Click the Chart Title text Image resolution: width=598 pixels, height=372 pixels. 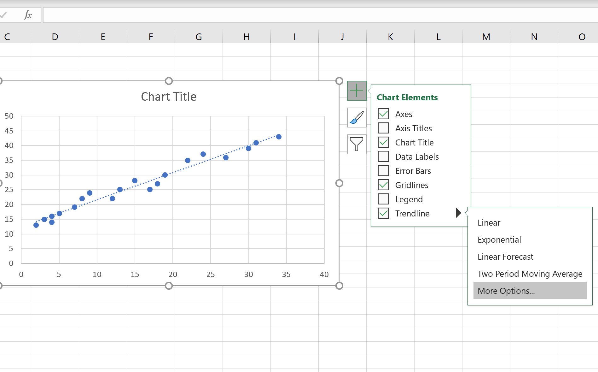click(169, 97)
